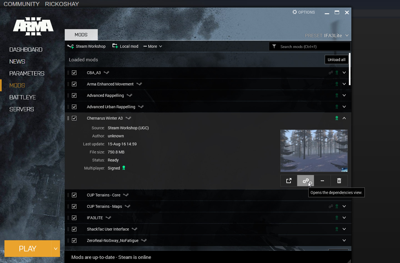Viewport: 400px width, 263px height.
Task: Click the three-dots more actions button under thumbnail
Action: point(322,181)
